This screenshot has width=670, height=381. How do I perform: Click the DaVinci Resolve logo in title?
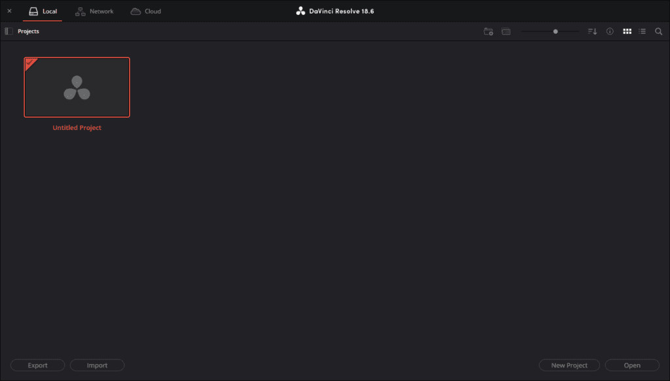tap(300, 11)
